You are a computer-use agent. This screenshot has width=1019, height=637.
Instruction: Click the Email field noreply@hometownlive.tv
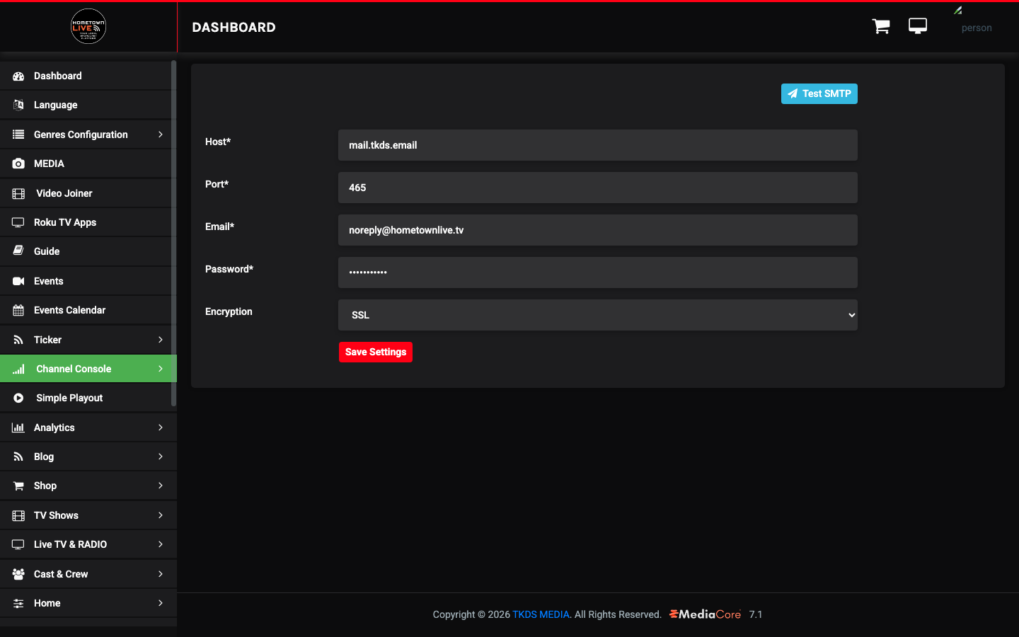(598, 230)
